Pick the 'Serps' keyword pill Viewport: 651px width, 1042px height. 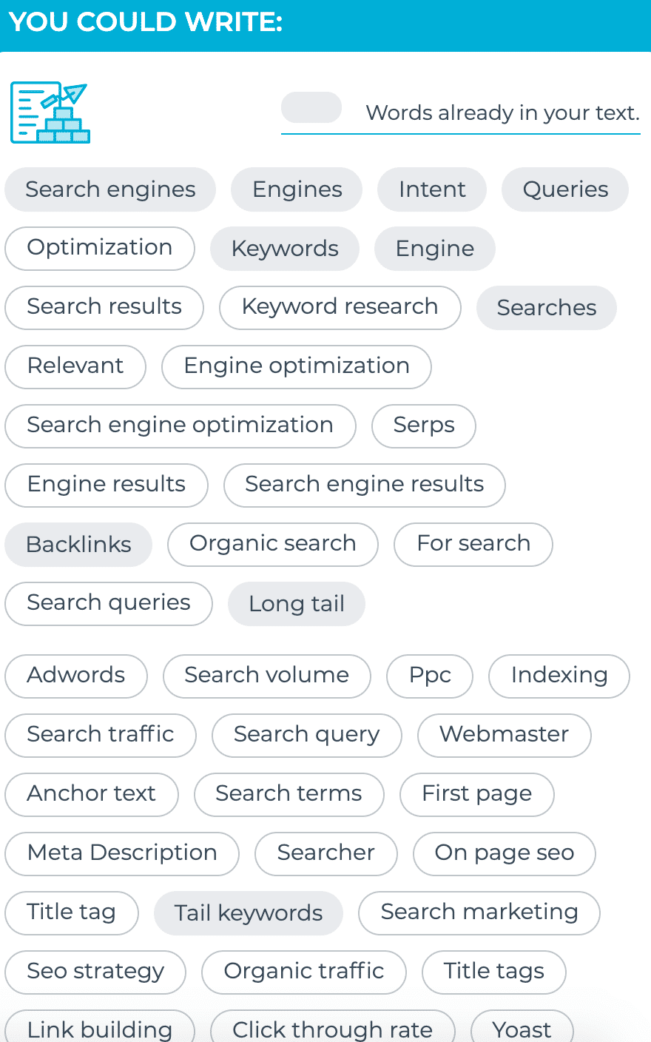424,426
